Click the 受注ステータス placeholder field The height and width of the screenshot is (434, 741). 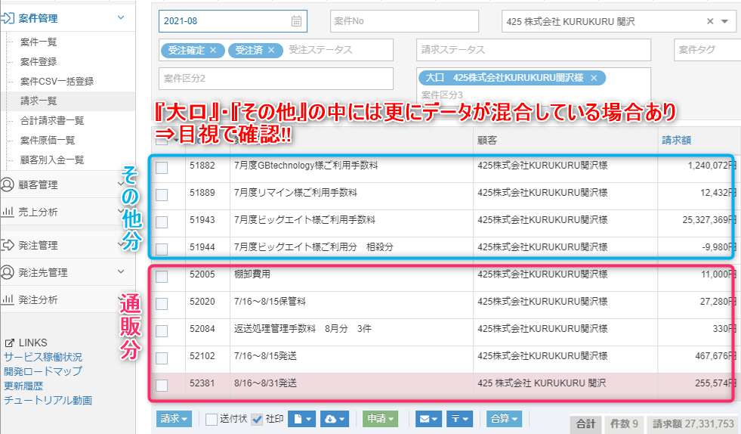pyautogui.click(x=320, y=50)
